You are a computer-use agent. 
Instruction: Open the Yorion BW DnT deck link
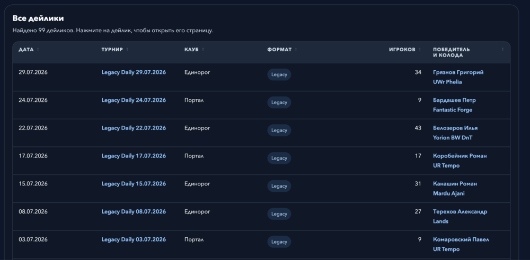453,137
